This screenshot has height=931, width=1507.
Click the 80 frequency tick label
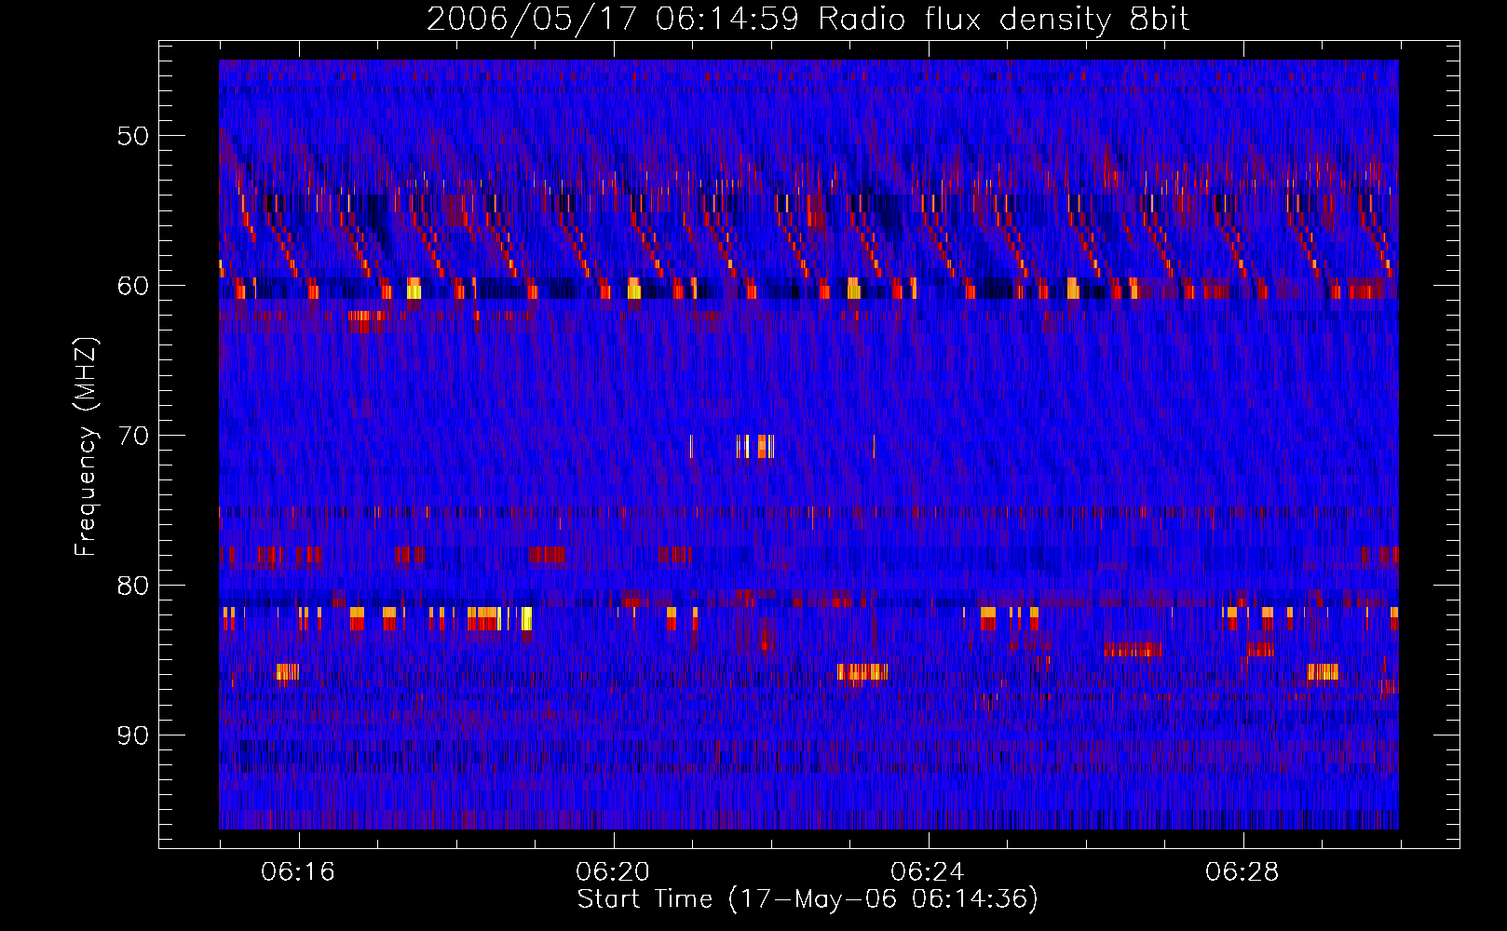(132, 586)
